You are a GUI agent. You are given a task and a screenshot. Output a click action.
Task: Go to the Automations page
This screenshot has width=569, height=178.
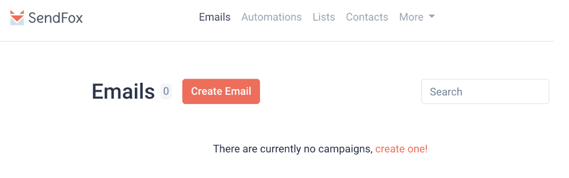(271, 17)
